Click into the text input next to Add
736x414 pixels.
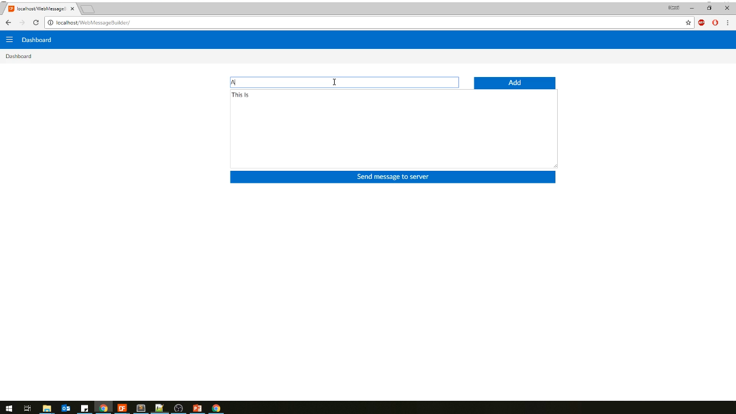coord(344,83)
